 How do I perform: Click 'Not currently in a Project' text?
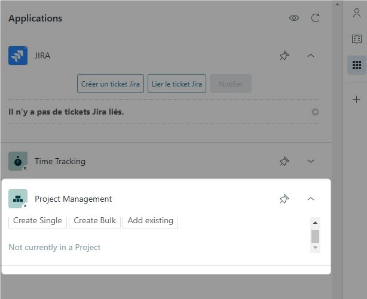click(x=54, y=247)
